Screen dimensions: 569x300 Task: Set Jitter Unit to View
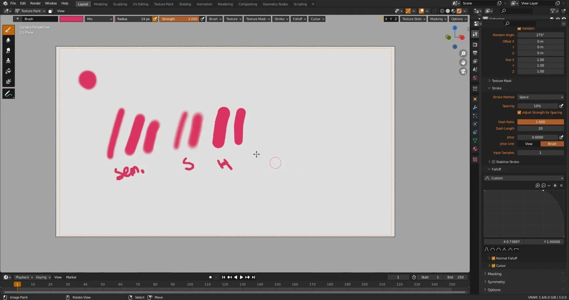pos(529,144)
